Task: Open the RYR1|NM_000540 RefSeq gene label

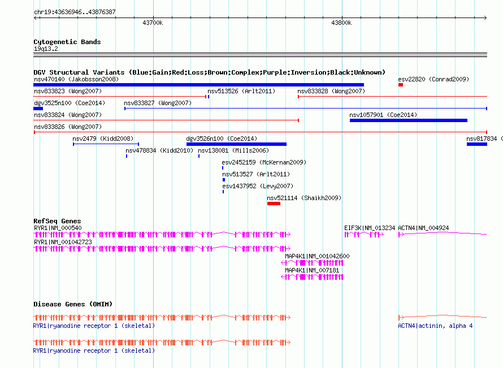Action: click(x=58, y=228)
